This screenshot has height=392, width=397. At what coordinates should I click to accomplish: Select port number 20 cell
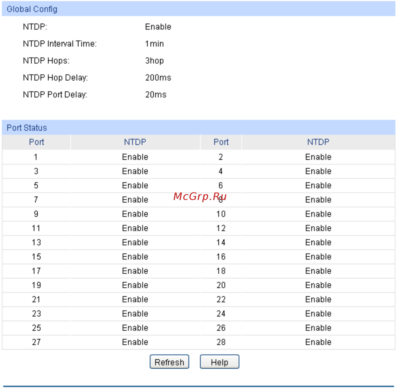(221, 285)
